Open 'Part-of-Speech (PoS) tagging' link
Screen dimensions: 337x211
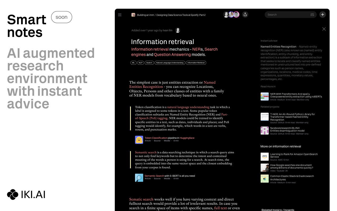[x=181, y=116]
